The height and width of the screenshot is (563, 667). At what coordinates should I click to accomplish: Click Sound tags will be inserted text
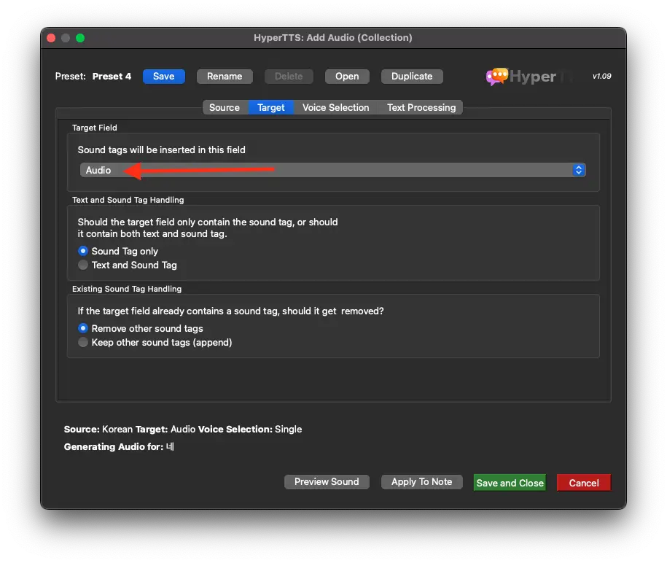click(x=162, y=150)
